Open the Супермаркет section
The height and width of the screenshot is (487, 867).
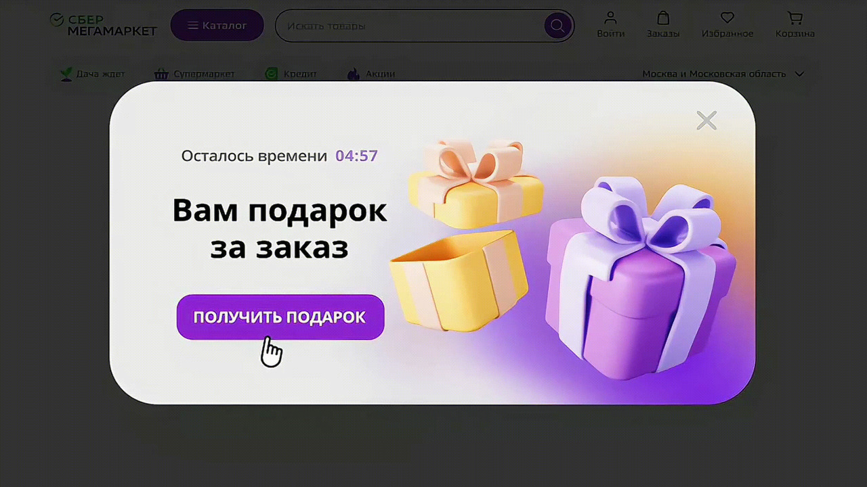click(x=194, y=74)
